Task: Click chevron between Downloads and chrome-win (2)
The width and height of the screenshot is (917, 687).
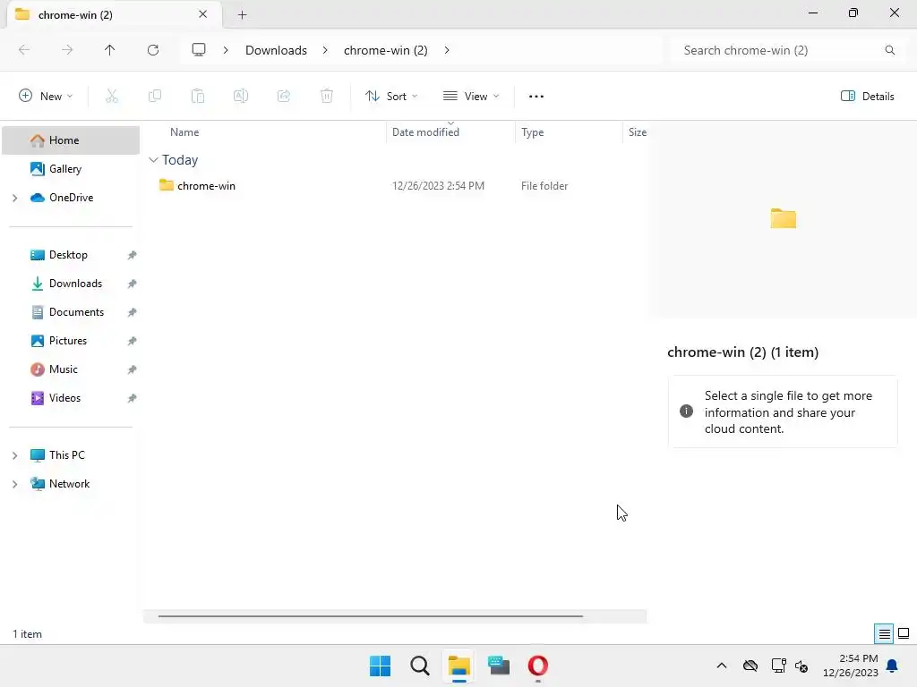Action: (x=325, y=50)
